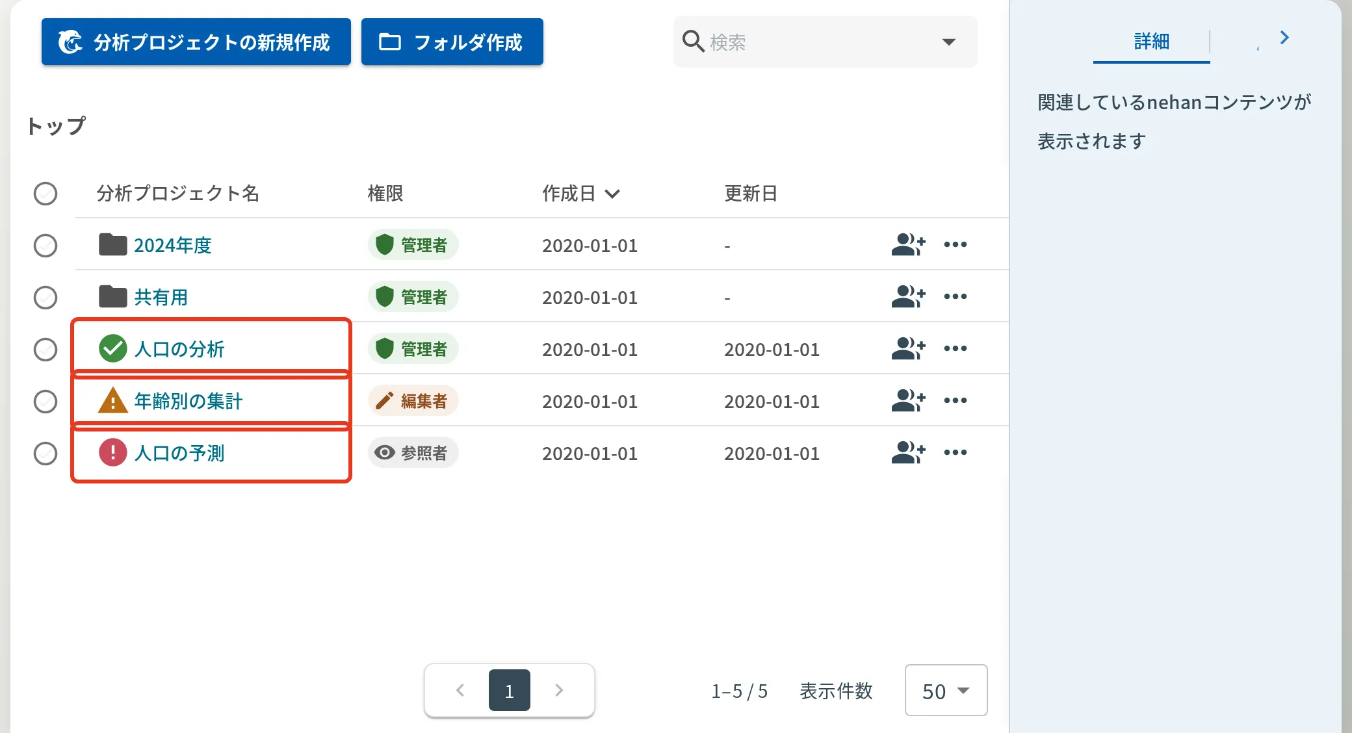Select the 共有用 row checkbox
The height and width of the screenshot is (733, 1352).
point(45,298)
